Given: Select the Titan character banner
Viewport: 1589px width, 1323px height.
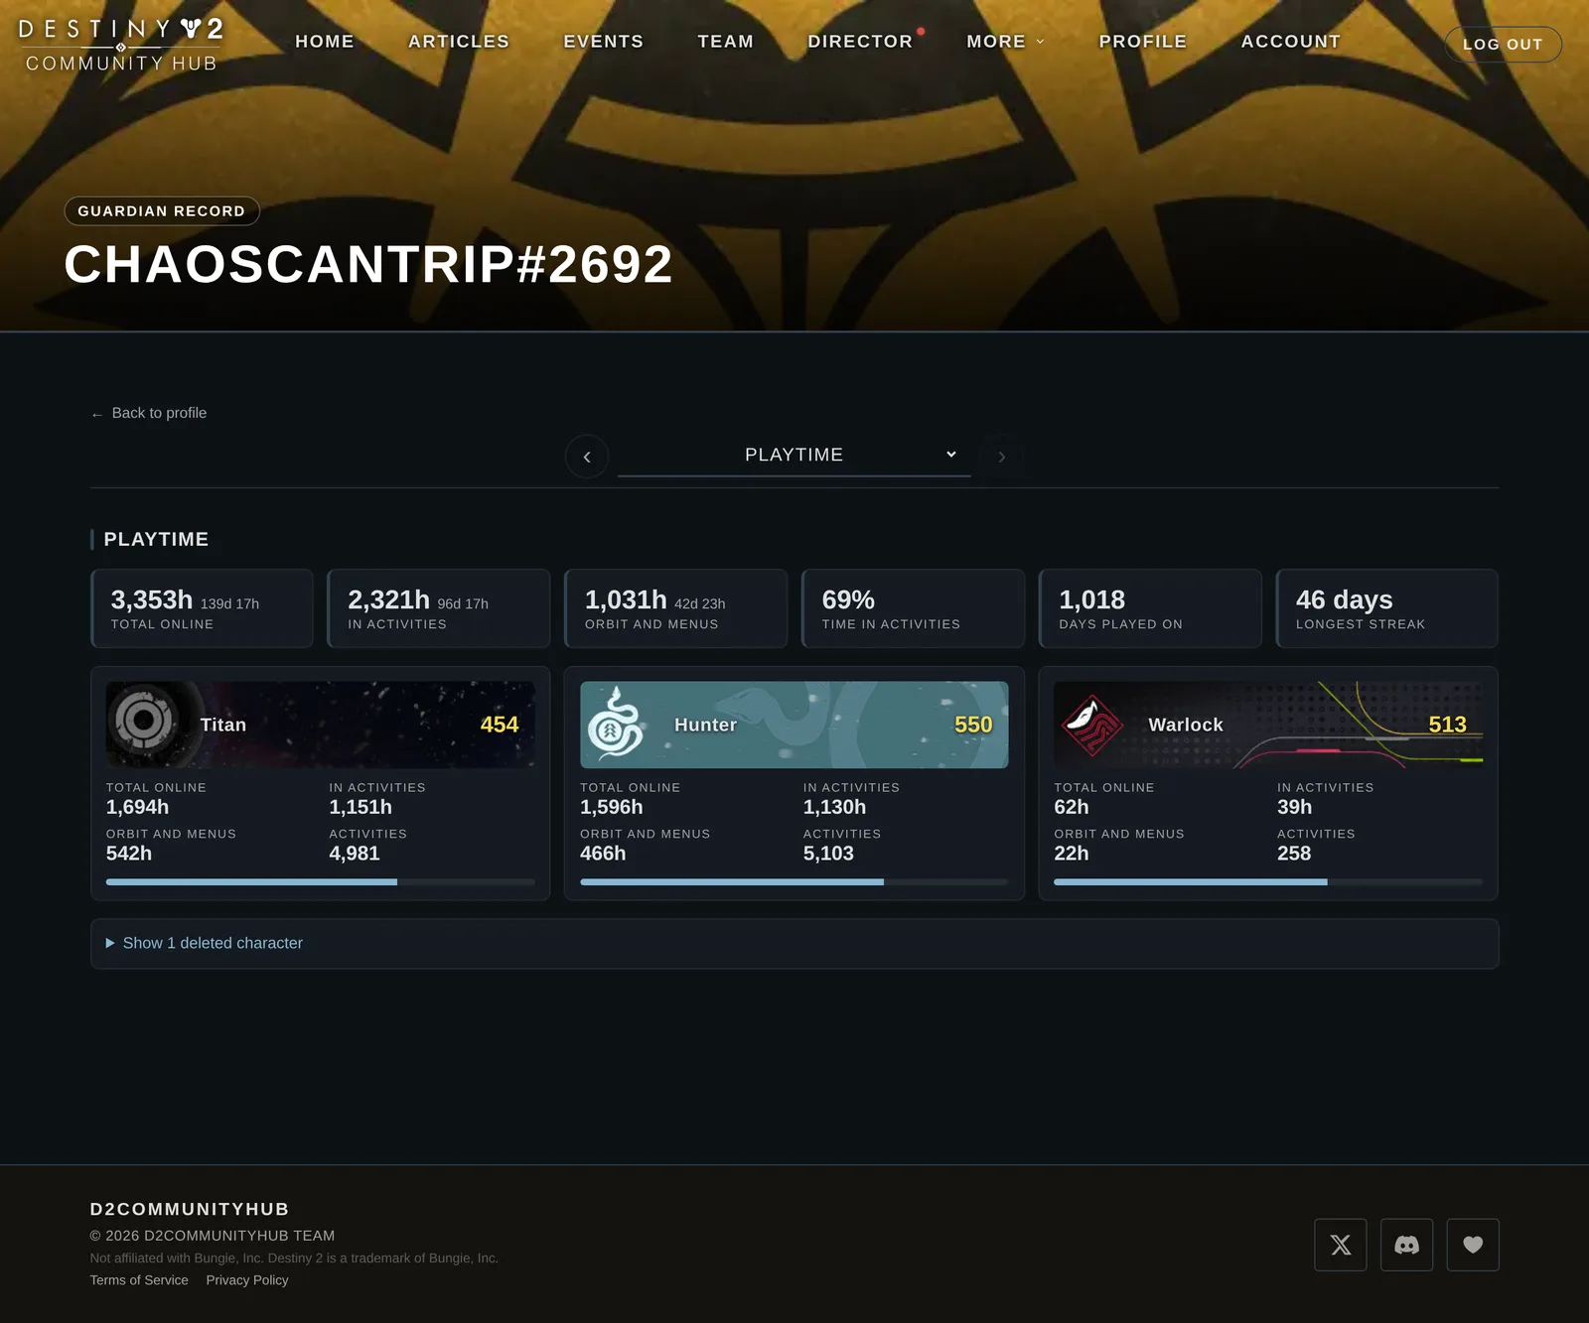Looking at the screenshot, I should pos(321,725).
